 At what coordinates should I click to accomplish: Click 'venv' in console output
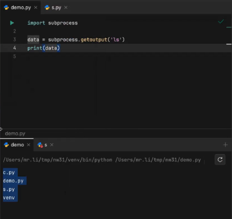[9, 198]
